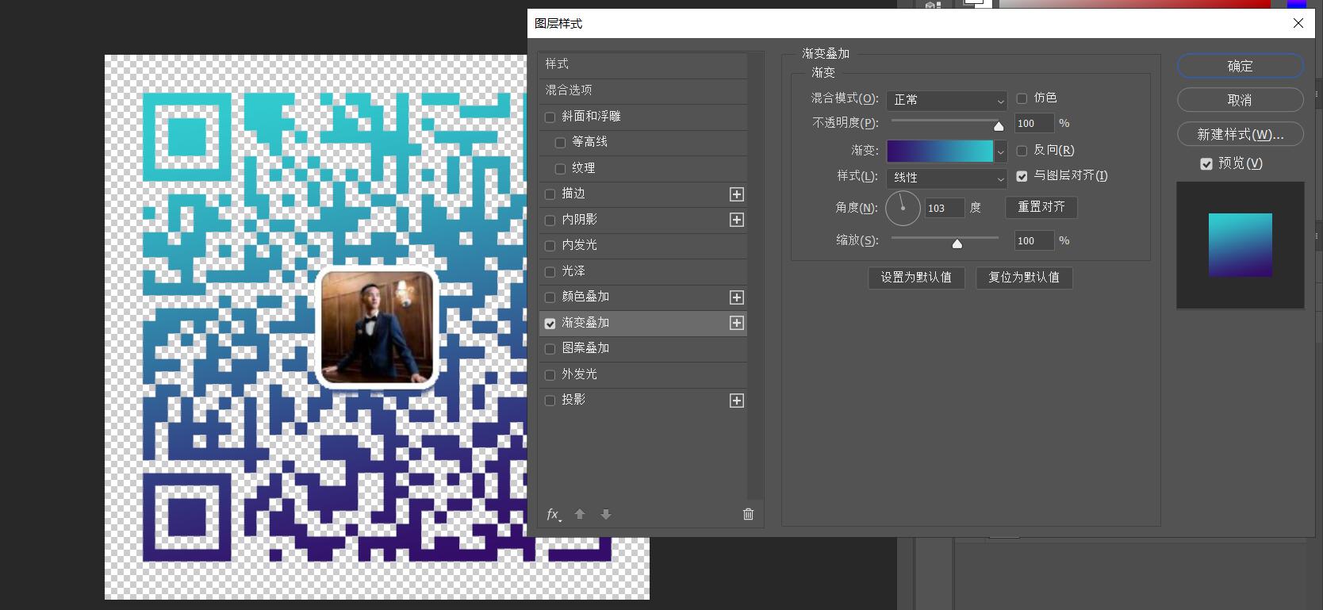Click the angle degree input field
1323x610 pixels.
(x=944, y=208)
